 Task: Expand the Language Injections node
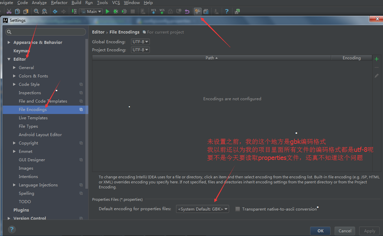14,185
